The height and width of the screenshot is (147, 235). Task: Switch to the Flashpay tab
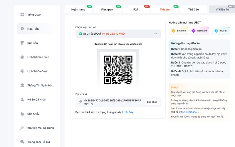click(x=107, y=9)
